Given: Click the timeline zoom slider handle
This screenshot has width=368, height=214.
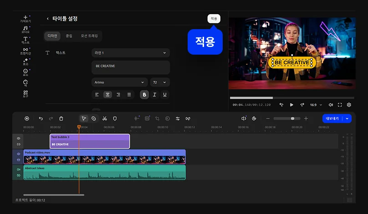Looking at the screenshot, I should click(292, 118).
